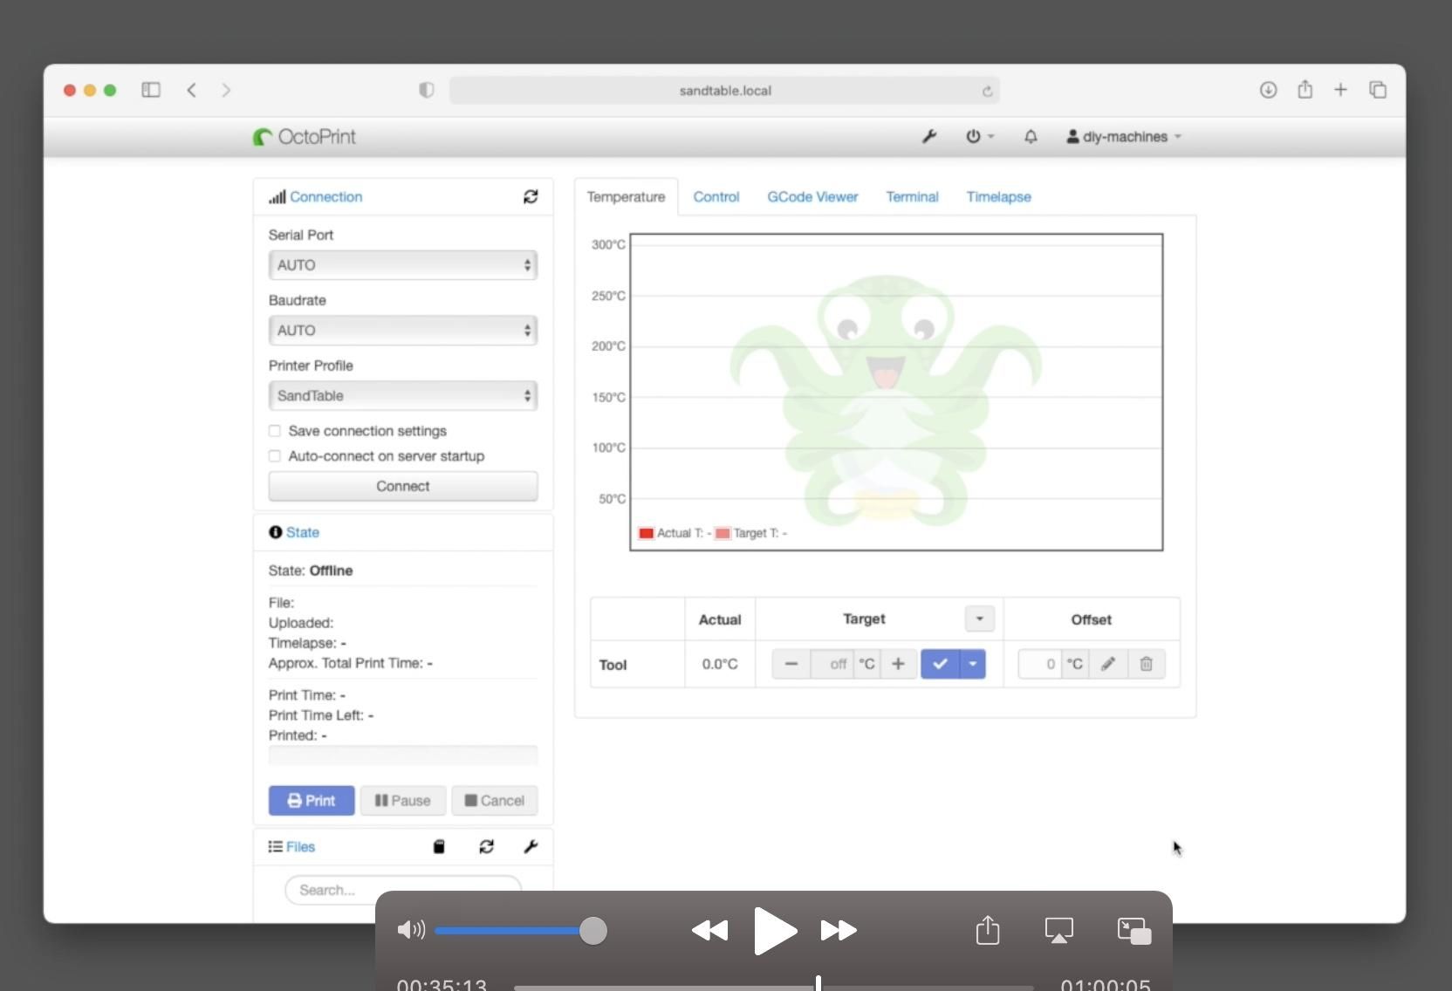
Task: Open AirPlay in the video player
Action: (1059, 931)
